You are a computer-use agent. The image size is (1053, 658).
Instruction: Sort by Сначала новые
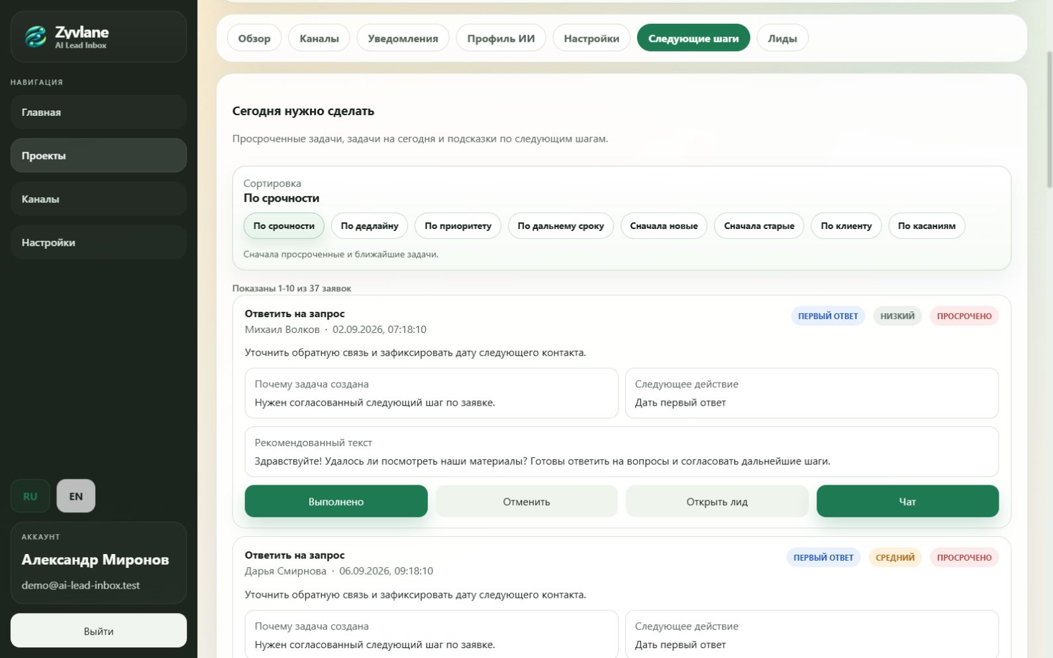[664, 226]
